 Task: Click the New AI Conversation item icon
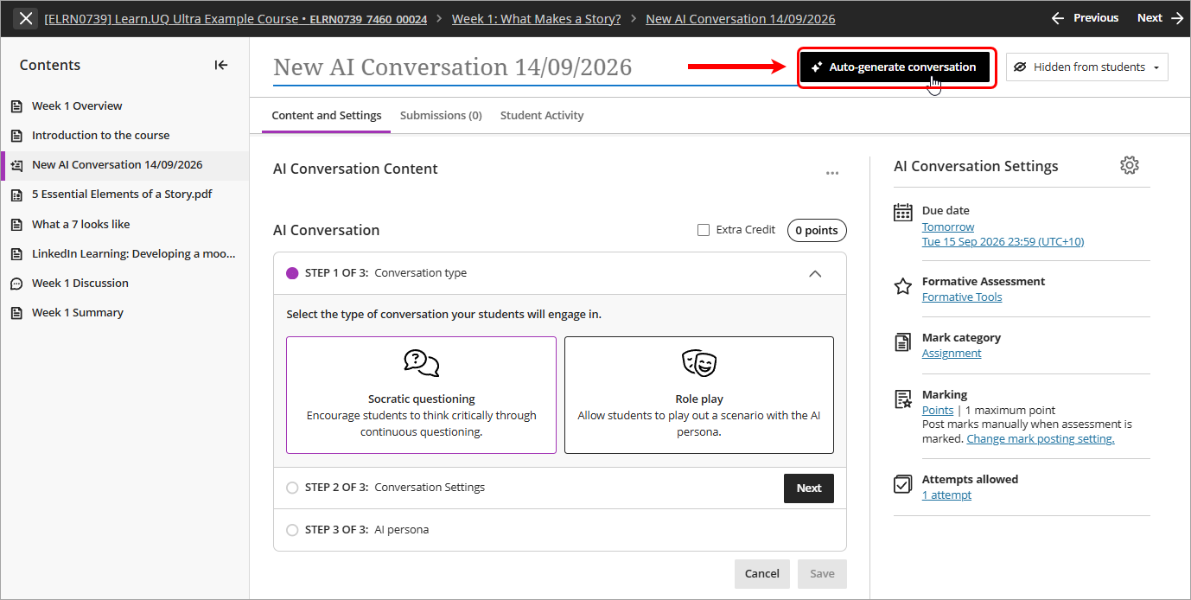pos(16,165)
